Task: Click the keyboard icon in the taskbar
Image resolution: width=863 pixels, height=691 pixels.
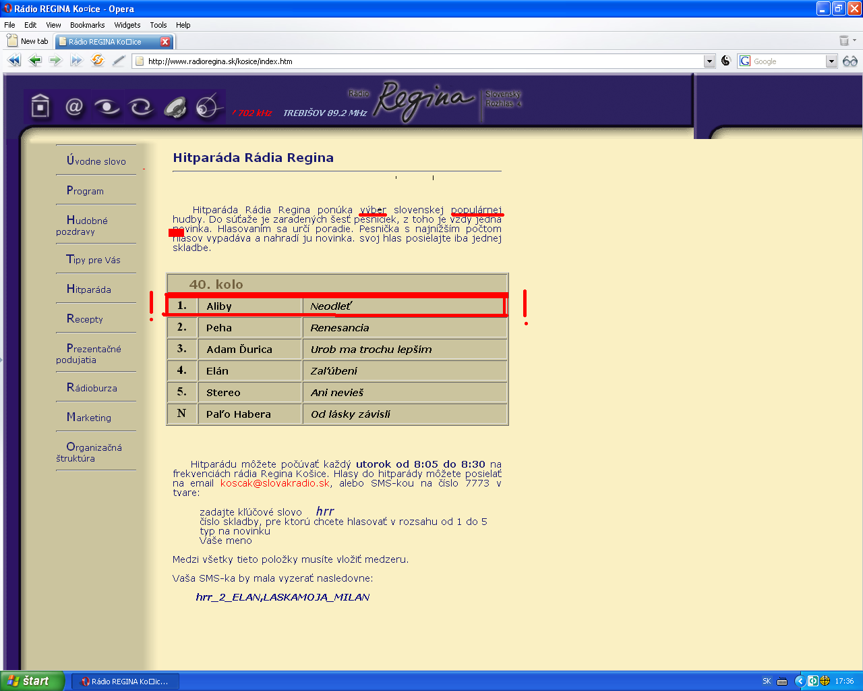Action: point(782,681)
